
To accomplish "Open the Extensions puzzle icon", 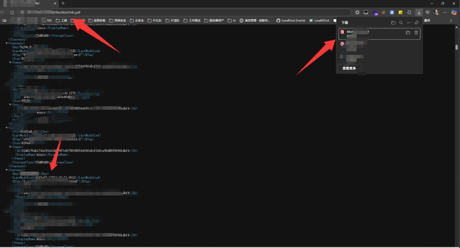I will (x=409, y=12).
